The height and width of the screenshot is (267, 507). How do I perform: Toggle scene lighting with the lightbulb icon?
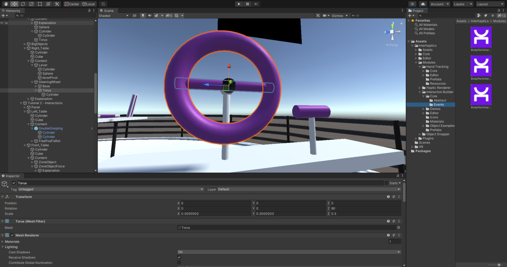[x=143, y=16]
